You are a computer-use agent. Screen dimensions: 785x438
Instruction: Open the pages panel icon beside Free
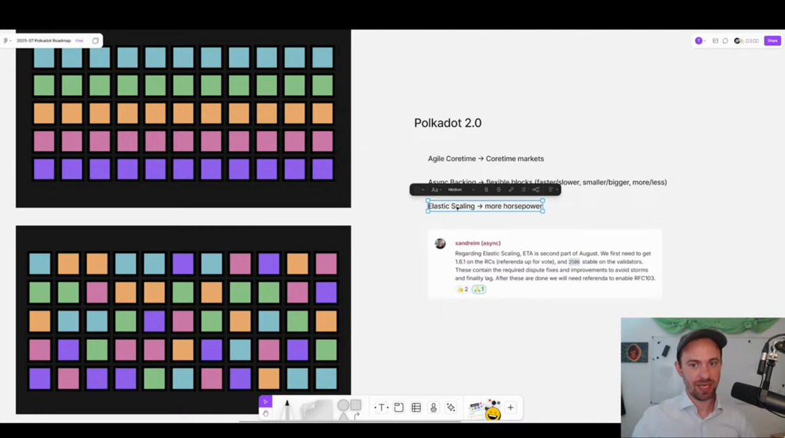[95, 41]
